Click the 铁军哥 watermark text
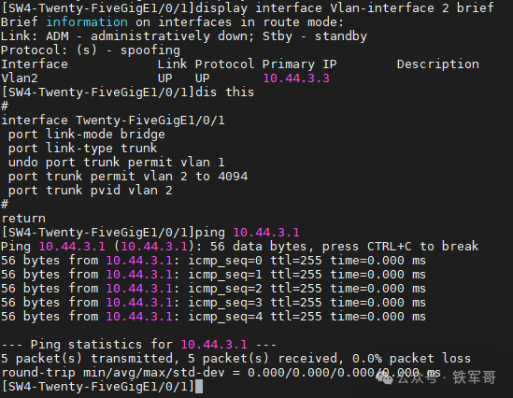The width and height of the screenshot is (513, 398). click(474, 377)
